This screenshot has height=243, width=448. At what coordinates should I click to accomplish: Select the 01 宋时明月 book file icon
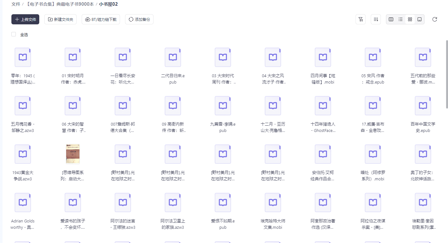click(73, 57)
